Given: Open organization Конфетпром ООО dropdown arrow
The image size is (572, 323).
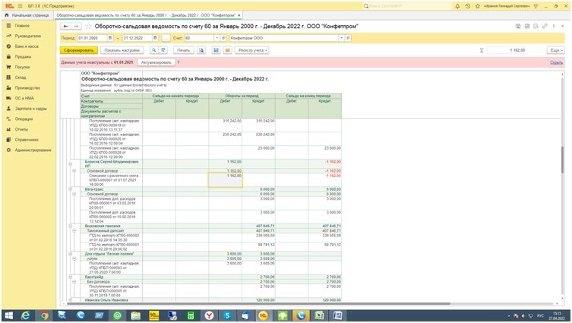Looking at the screenshot, I should pyautogui.click(x=341, y=38).
